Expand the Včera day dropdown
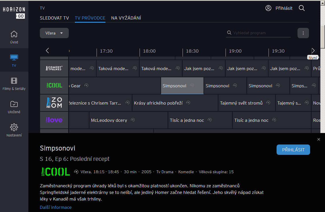 (54, 33)
